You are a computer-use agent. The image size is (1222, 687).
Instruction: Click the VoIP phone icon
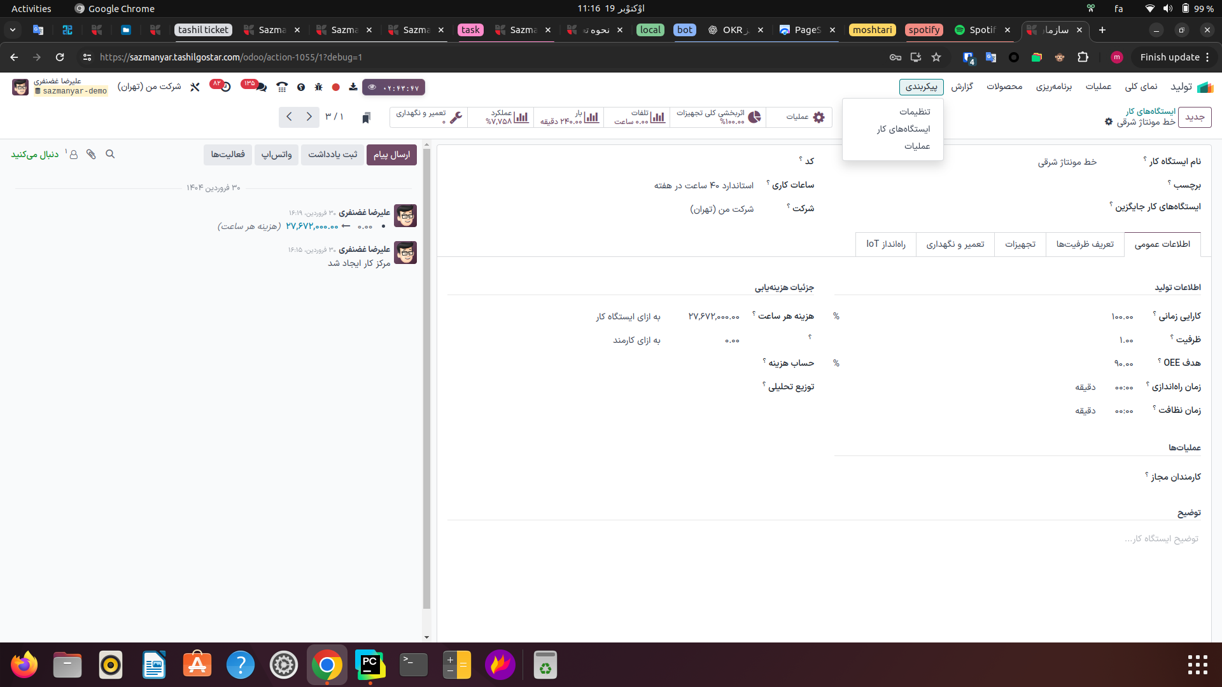coord(282,87)
